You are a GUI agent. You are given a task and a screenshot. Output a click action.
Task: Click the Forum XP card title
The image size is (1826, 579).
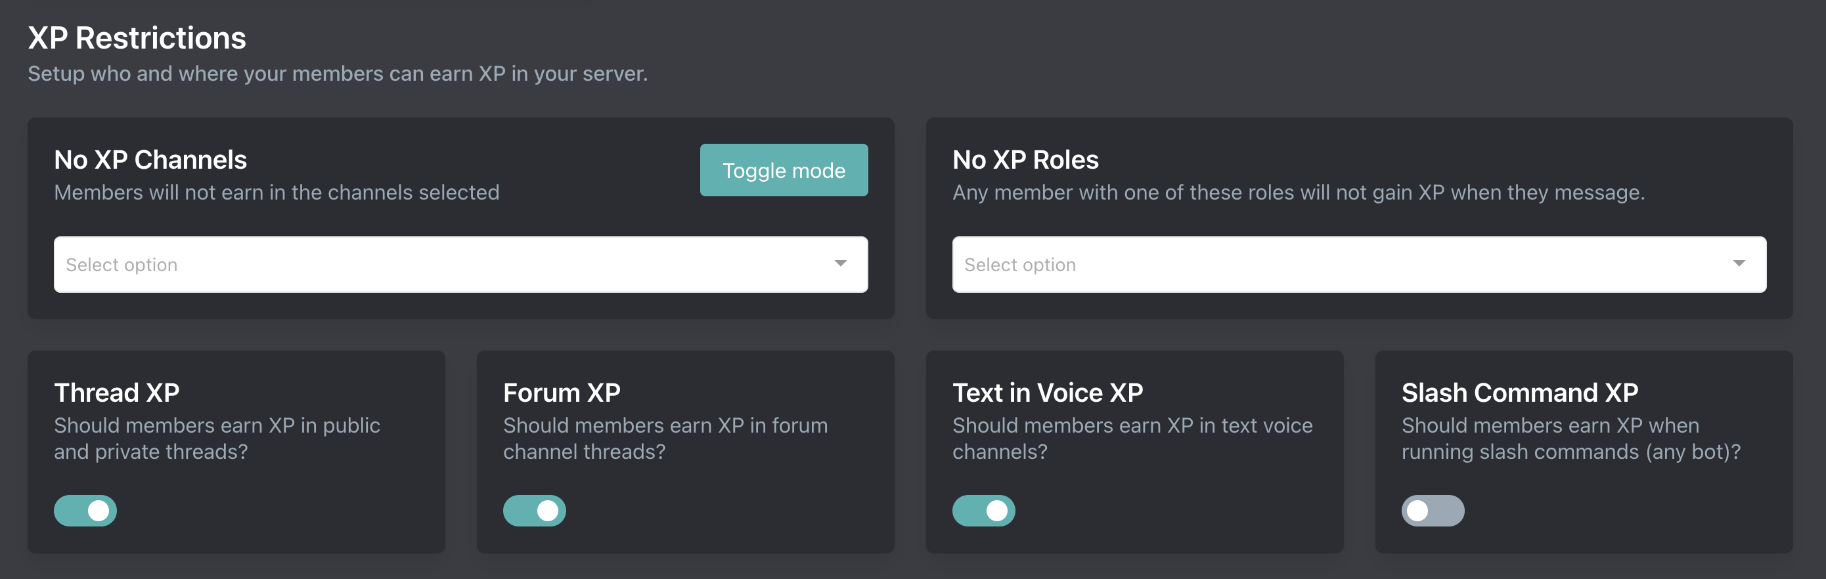[562, 393]
